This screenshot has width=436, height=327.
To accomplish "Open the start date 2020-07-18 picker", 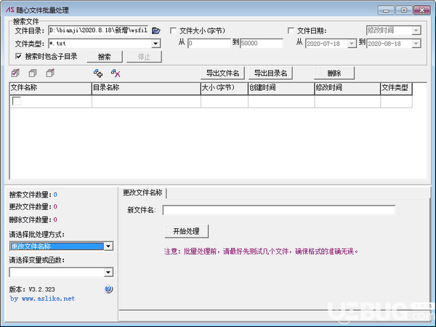I will pyautogui.click(x=352, y=44).
